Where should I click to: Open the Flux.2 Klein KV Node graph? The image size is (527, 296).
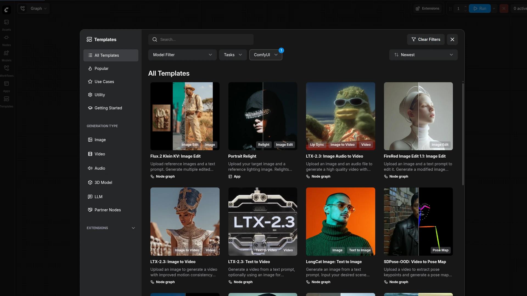point(162,177)
